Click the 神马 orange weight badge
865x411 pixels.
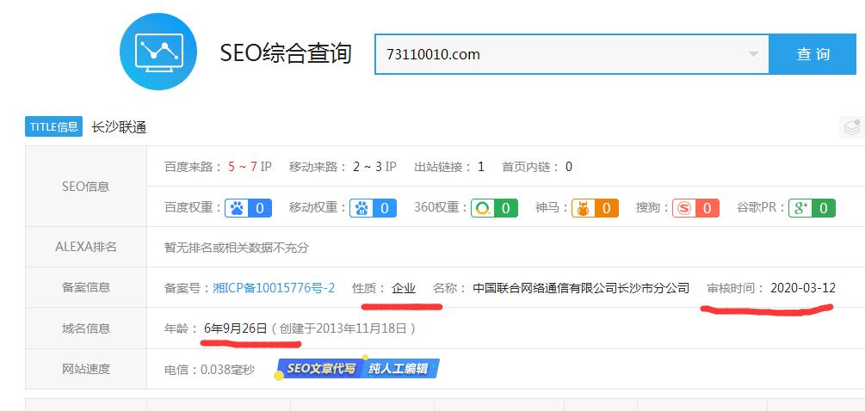596,208
